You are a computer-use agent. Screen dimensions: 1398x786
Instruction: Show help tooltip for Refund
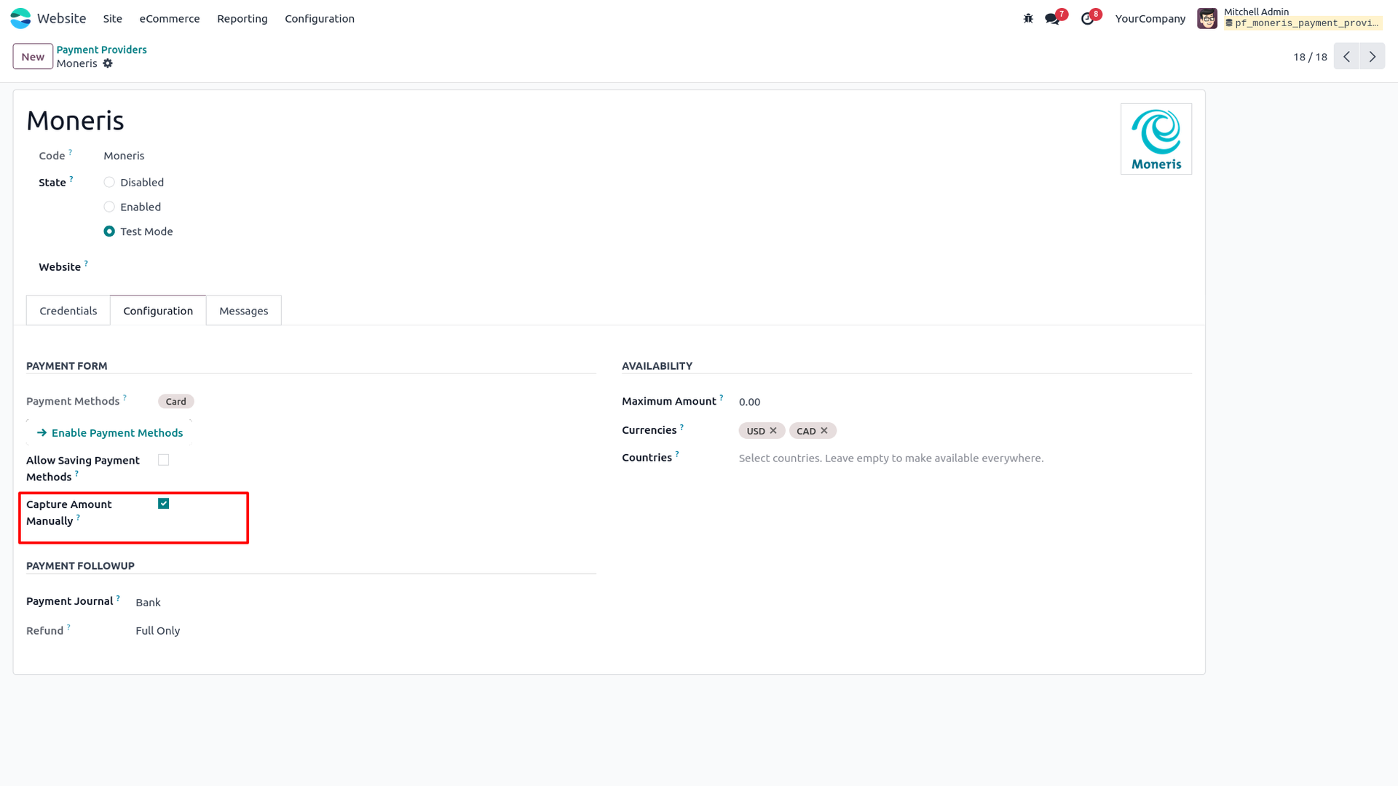(x=68, y=627)
